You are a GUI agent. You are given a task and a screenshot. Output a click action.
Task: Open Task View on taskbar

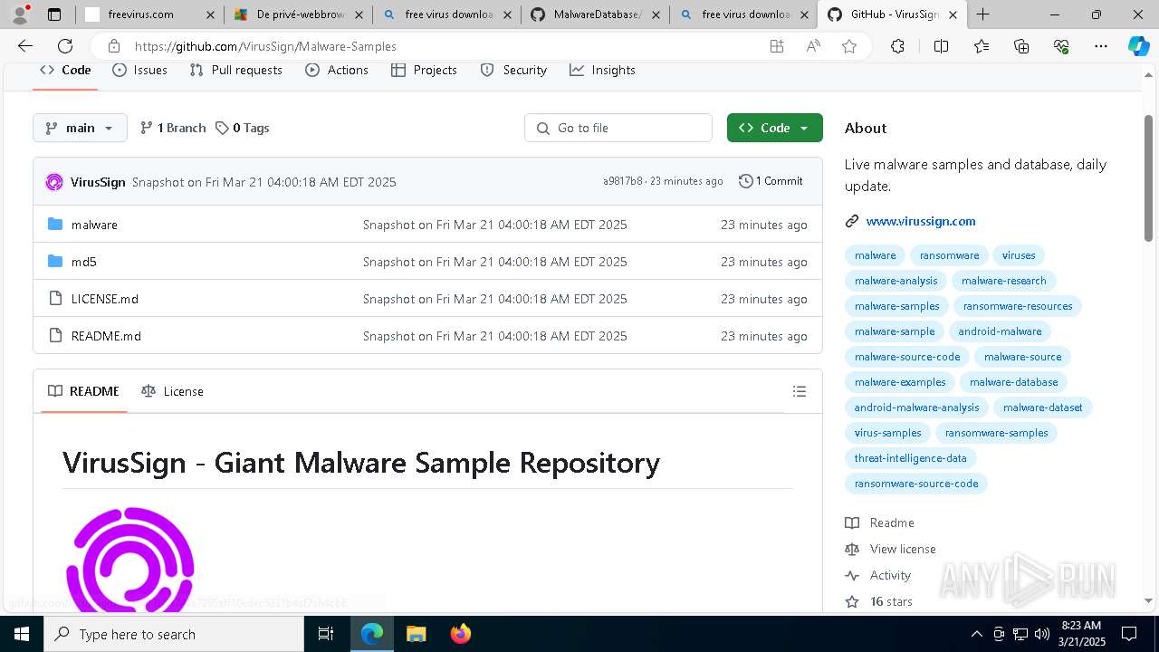(x=326, y=634)
